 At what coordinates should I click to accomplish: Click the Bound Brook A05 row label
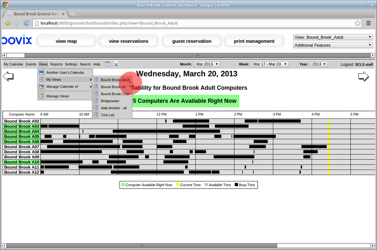point(22,137)
